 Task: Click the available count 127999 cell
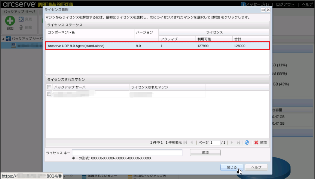[203, 46]
